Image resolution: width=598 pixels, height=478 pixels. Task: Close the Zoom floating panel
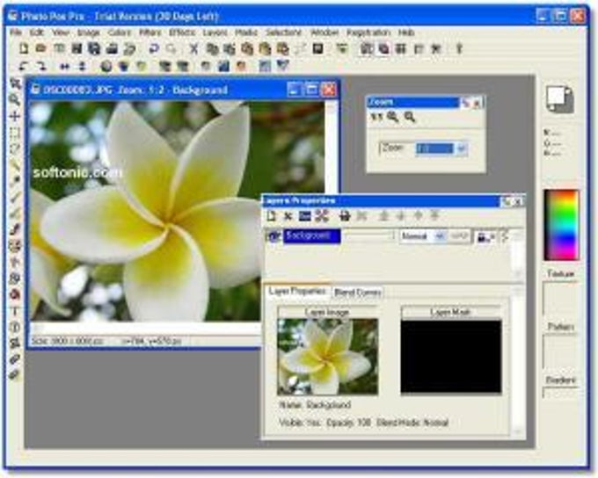478,102
